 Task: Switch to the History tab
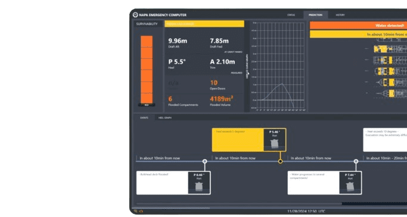point(340,15)
